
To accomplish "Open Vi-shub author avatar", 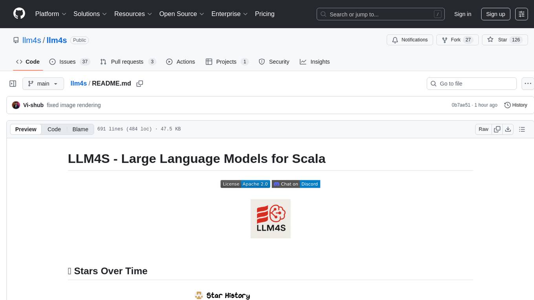I will tap(16, 105).
